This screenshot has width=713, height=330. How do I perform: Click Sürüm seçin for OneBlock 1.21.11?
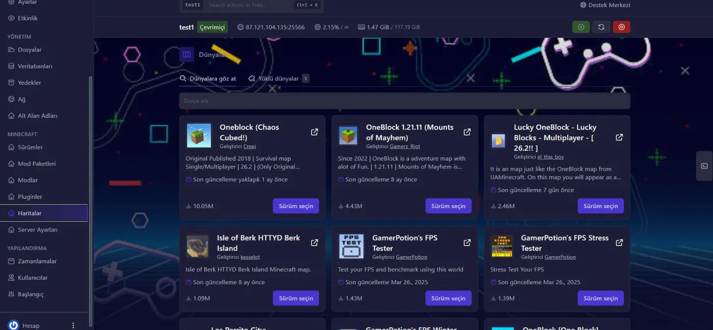448,206
